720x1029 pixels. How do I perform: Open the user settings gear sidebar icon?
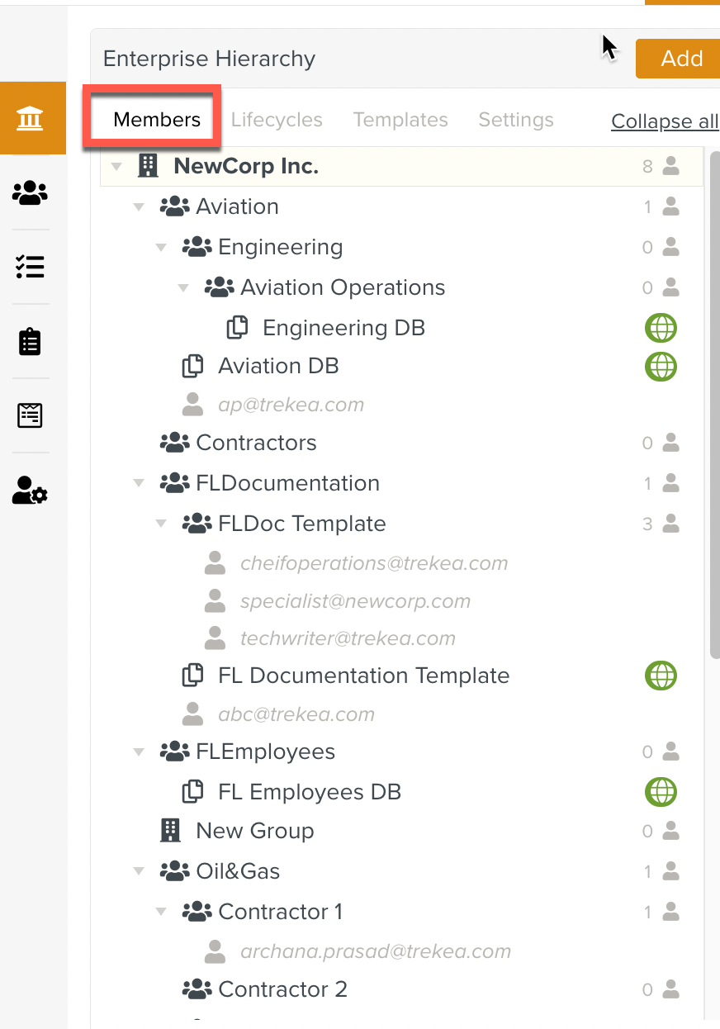pyautogui.click(x=31, y=491)
